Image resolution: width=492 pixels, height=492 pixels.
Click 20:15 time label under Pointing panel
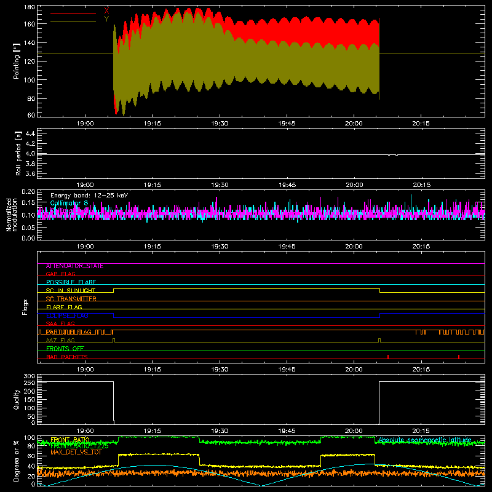point(421,124)
